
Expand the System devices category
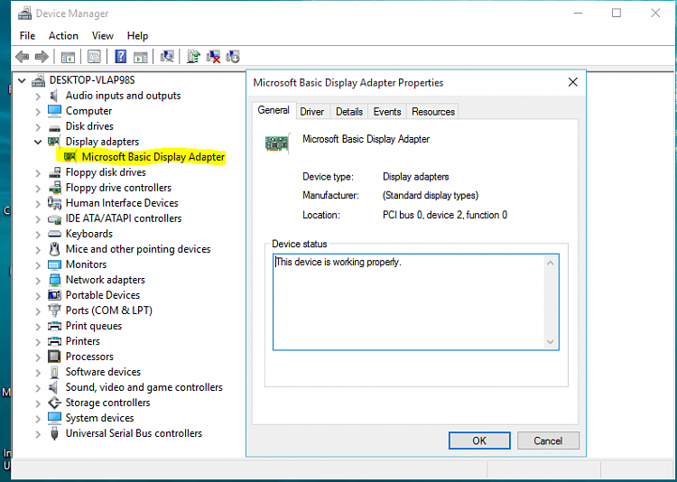coord(38,419)
